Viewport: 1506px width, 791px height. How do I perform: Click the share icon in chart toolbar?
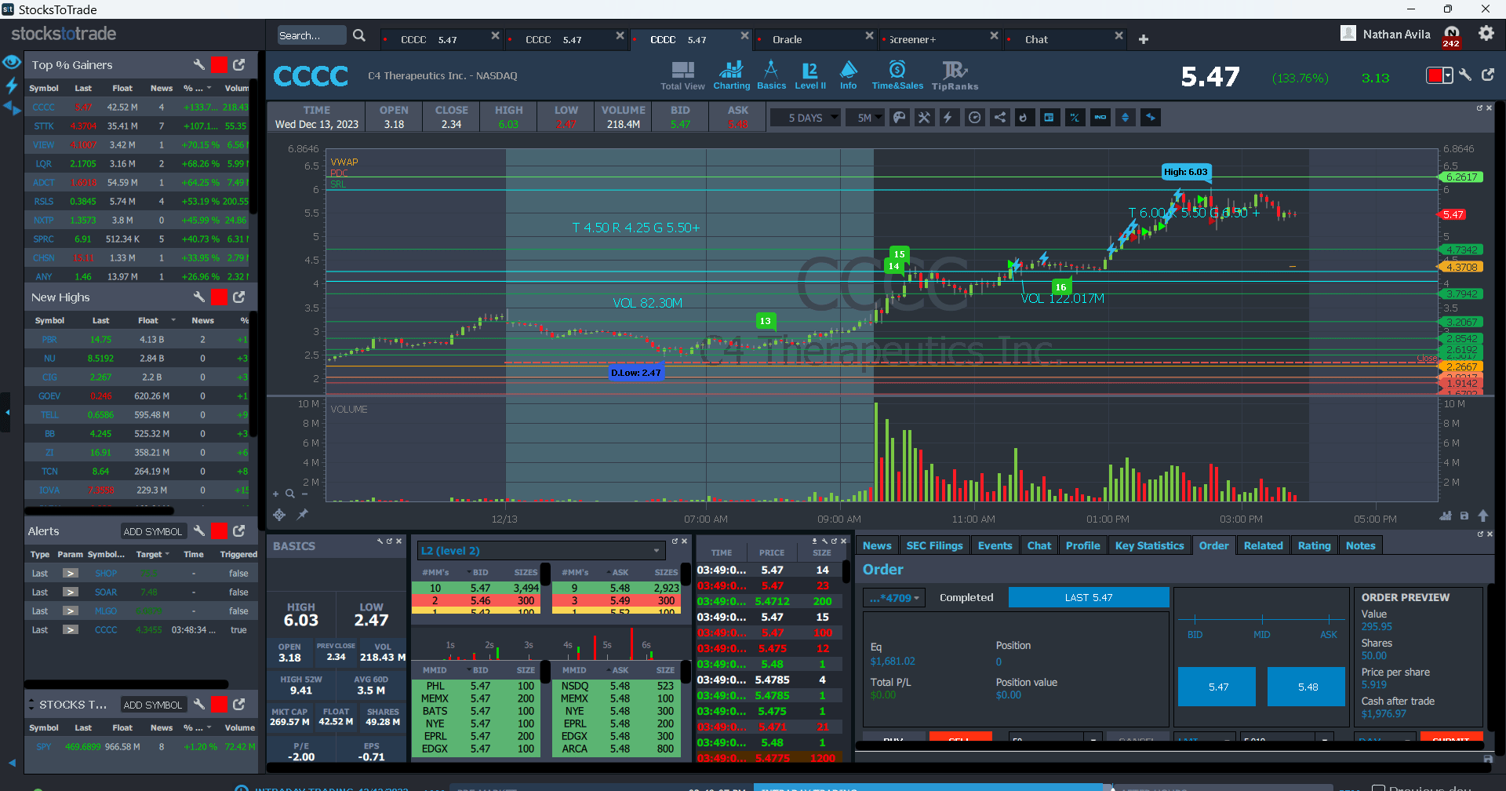(999, 118)
